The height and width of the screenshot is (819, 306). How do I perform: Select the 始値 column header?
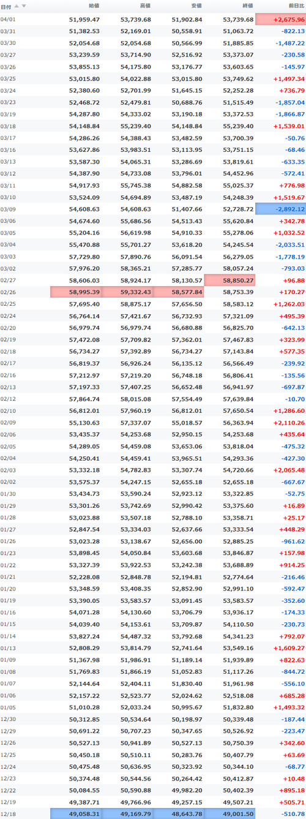click(x=94, y=6)
